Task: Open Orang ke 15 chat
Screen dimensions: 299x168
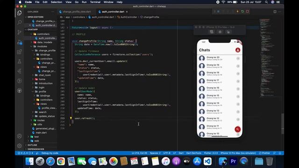Action: click(x=220, y=97)
